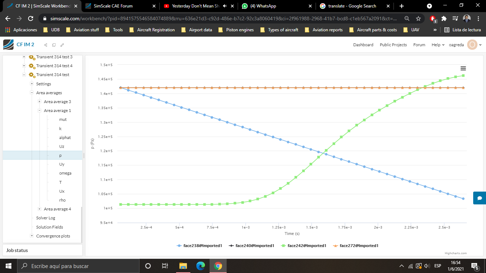Viewport: 486px width, 273px height.
Task: Toggle face242@Imported1 series in legend
Action: (x=303, y=246)
